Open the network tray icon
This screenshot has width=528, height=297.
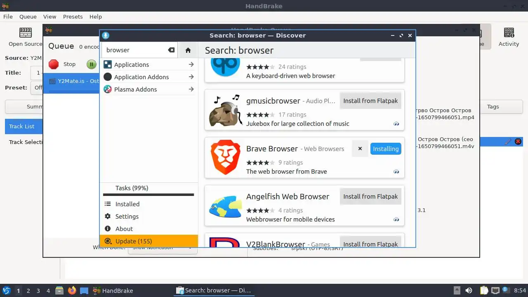[x=495, y=290]
